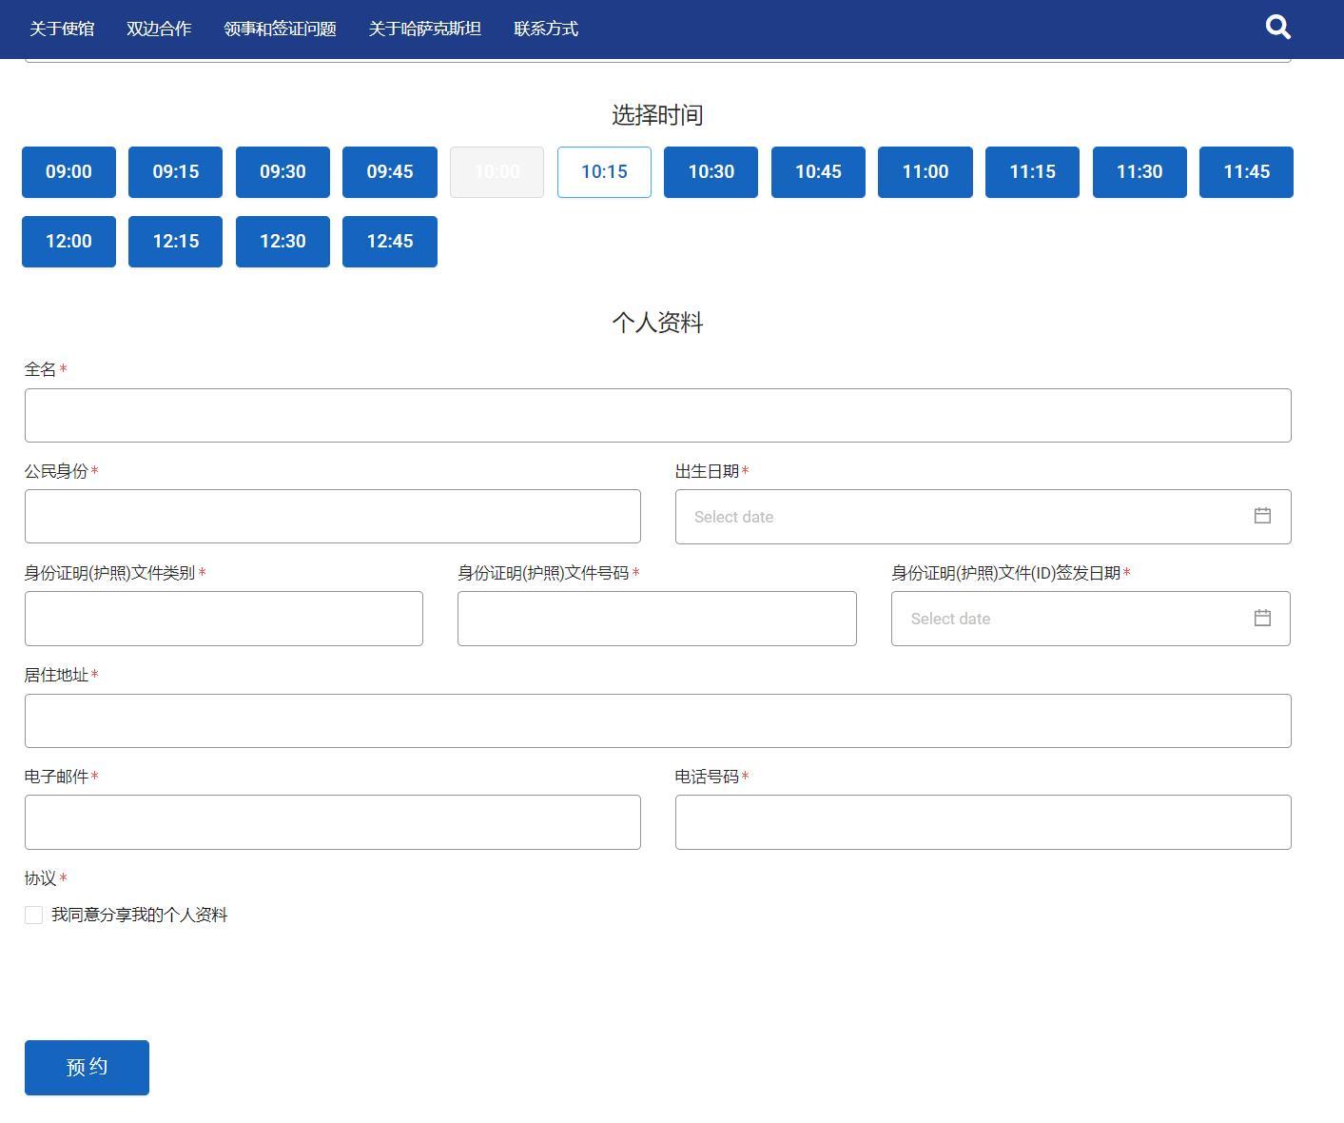Open 关于使馆 menu
Viewport: 1344px width, 1123px height.
coord(62,29)
